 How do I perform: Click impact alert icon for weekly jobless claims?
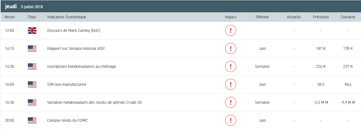point(231,67)
